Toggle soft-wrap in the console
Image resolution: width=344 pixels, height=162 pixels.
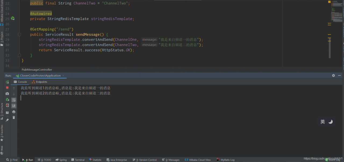(14, 100)
